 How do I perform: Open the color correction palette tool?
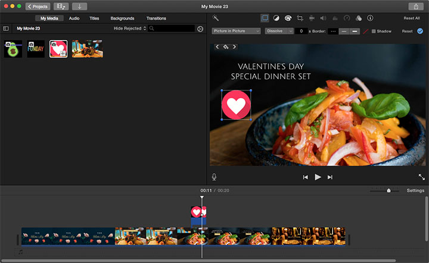[288, 18]
